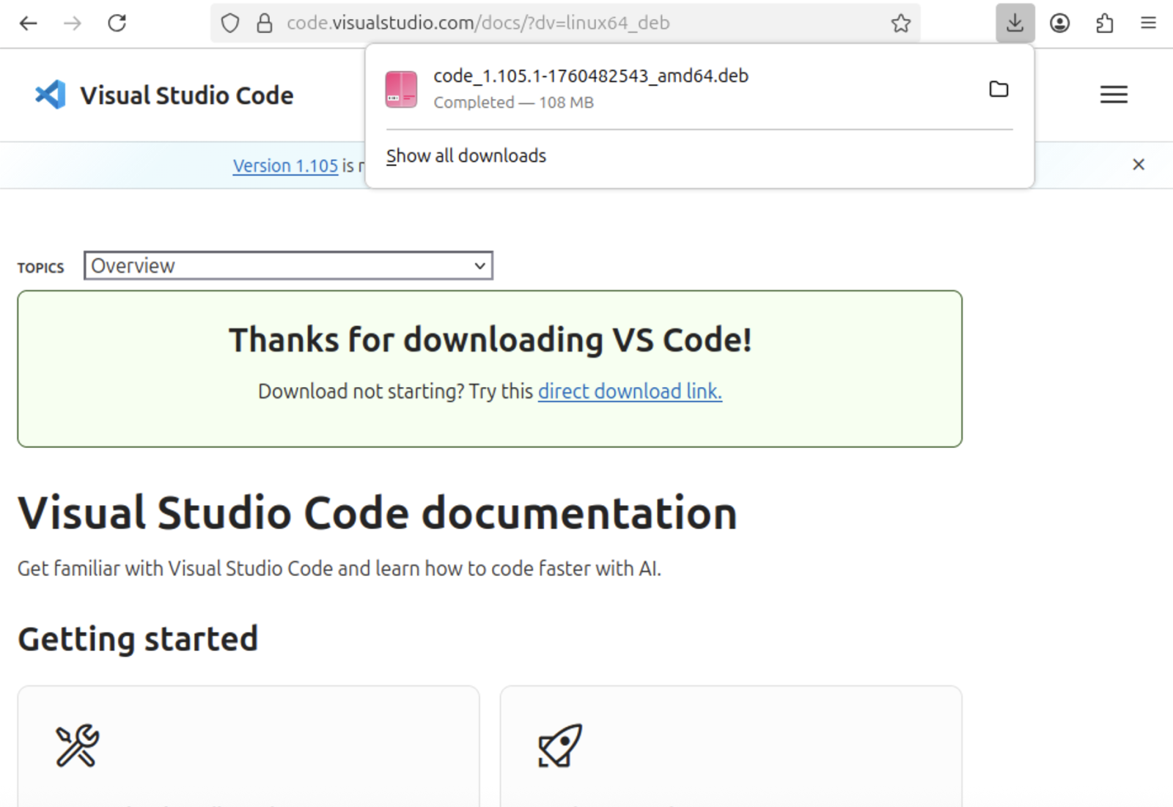Expand the site hamburger navigation menu
Viewport: 1173px width, 807px height.
coord(1113,95)
